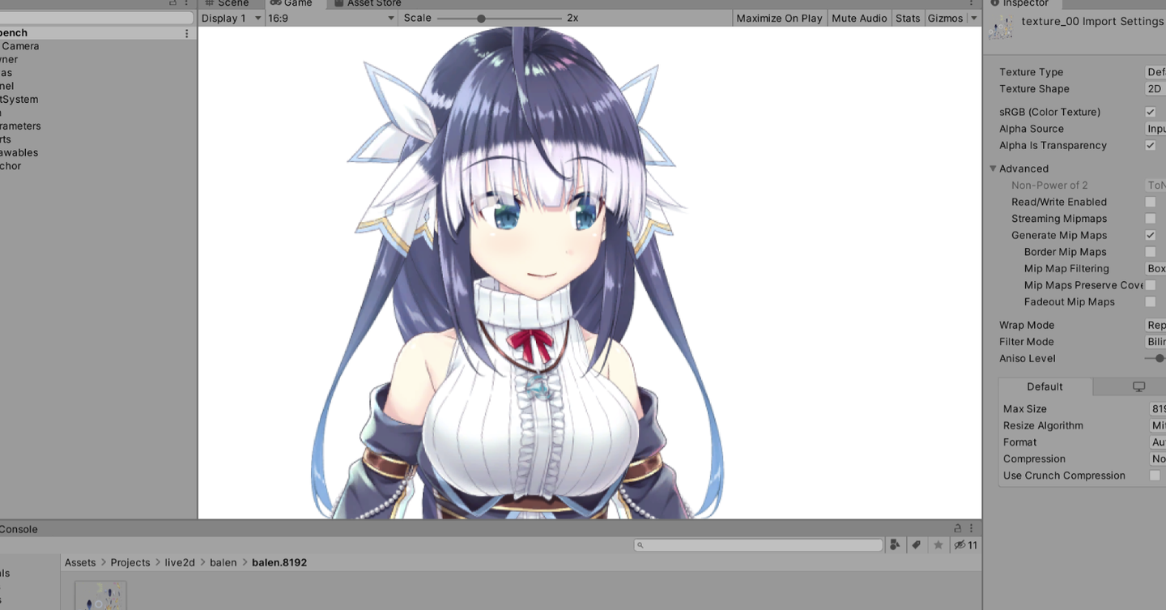Click the monitor platform icon tab
This screenshot has width=1166, height=610.
click(x=1138, y=387)
